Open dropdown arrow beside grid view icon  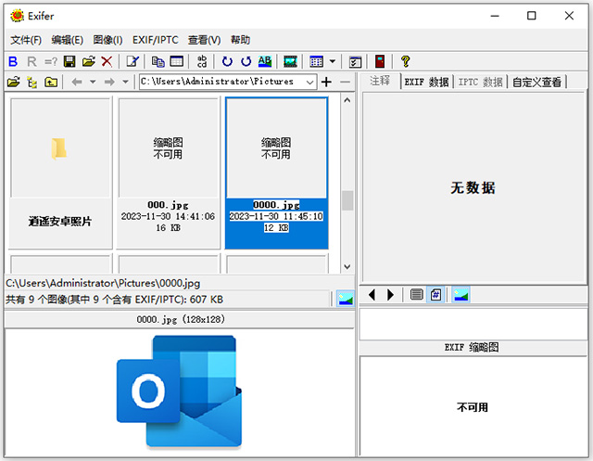pyautogui.click(x=332, y=61)
